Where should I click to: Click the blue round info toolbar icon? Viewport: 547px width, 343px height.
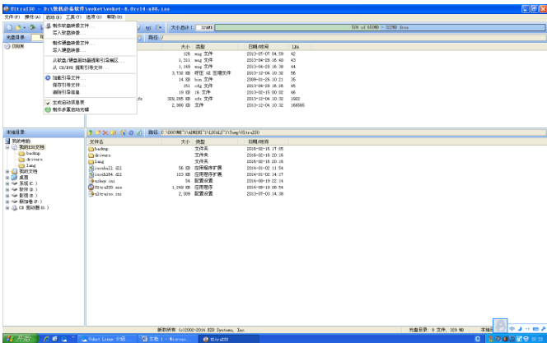(x=148, y=27)
